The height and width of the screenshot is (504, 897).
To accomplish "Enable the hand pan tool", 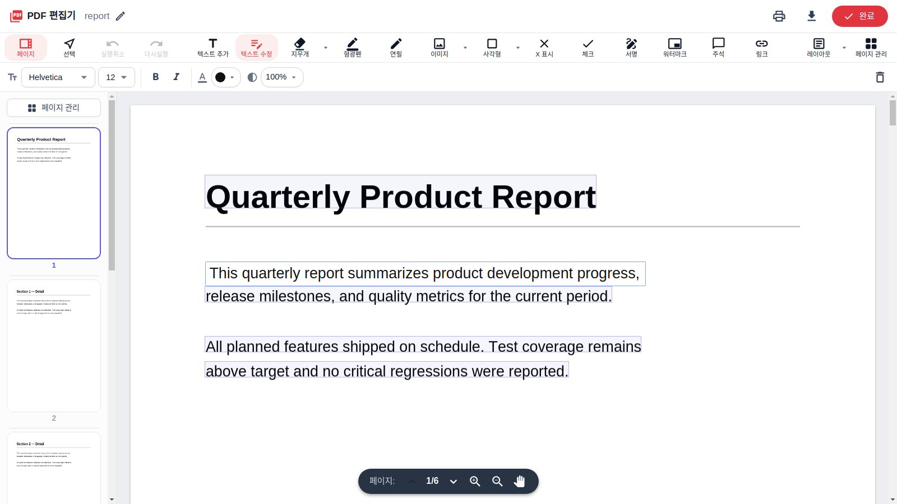I will [520, 481].
